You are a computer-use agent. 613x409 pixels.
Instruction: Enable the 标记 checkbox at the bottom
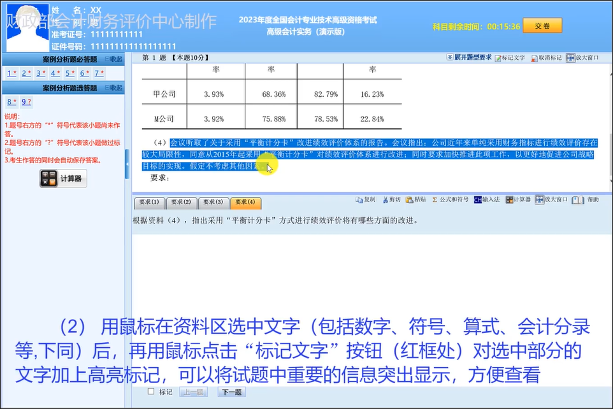(x=150, y=392)
